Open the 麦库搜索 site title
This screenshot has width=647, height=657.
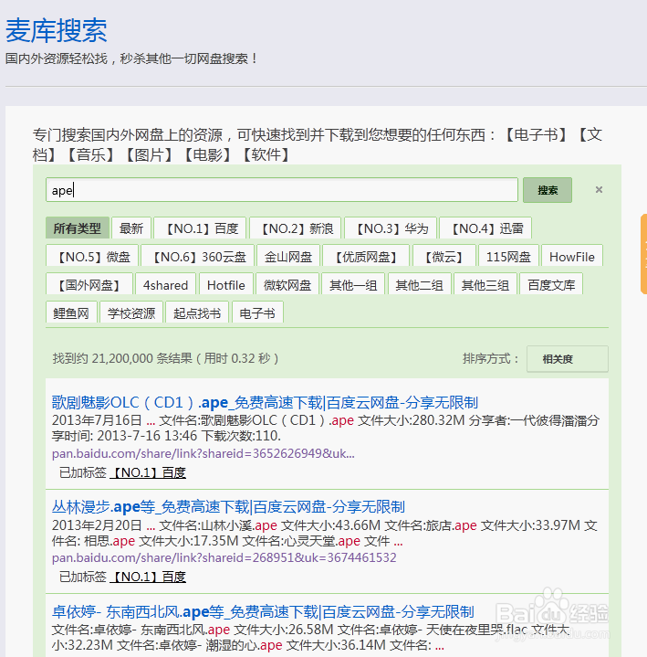point(57,30)
